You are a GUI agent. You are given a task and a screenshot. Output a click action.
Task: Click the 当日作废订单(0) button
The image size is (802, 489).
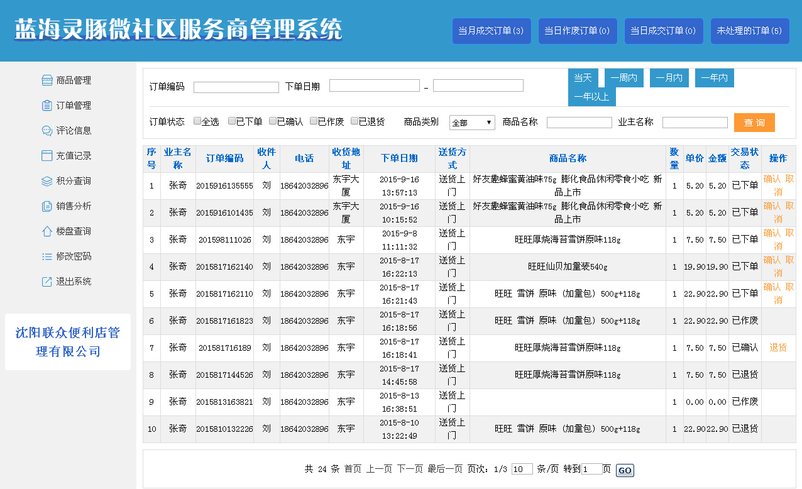(x=578, y=31)
